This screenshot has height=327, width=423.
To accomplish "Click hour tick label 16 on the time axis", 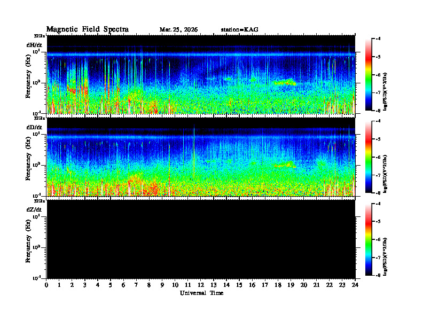I will point(252,285).
